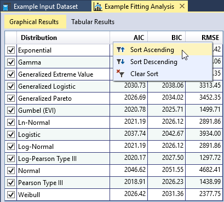Switch to Example Input Dataset tab
This screenshot has height=202, width=224.
pyautogui.click(x=46, y=7)
